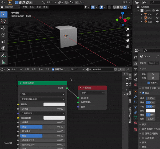This screenshot has width=160, height=149.
Task: Open the 全部 target dropdown in 材质输出
Action: (x=93, y=93)
